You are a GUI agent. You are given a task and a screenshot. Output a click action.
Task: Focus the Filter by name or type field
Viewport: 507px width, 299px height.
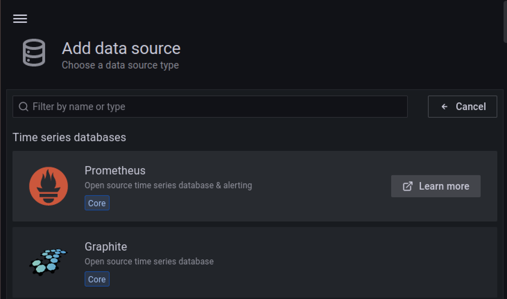point(215,107)
